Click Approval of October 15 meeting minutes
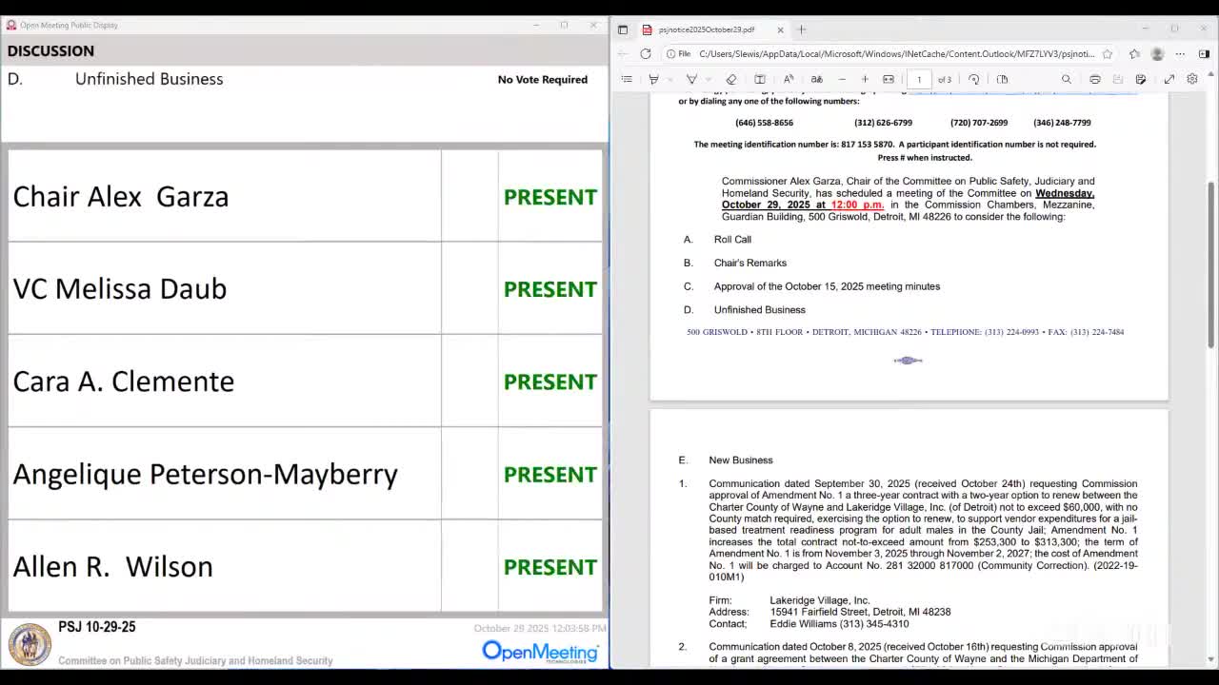1219x685 pixels. point(827,286)
